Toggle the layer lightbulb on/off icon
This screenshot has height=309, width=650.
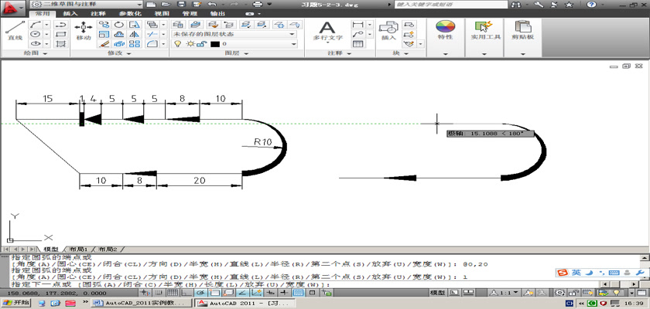click(x=177, y=44)
